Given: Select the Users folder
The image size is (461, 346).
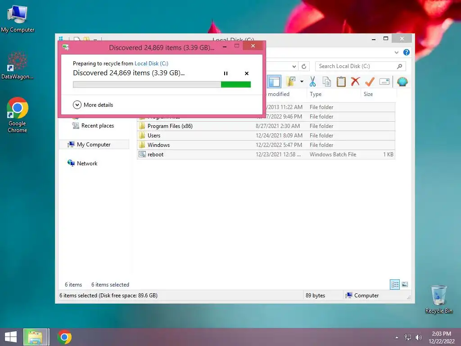Looking at the screenshot, I should [x=266, y=135].
